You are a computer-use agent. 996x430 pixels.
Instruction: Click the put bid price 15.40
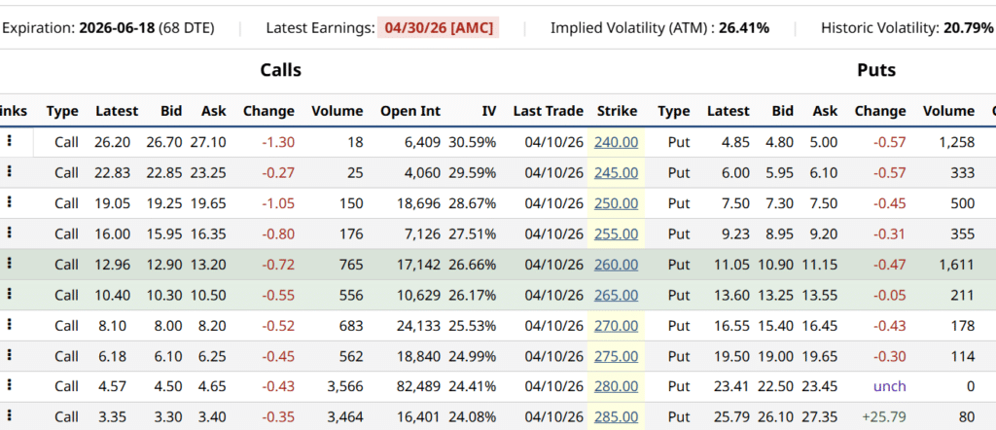[x=775, y=325]
